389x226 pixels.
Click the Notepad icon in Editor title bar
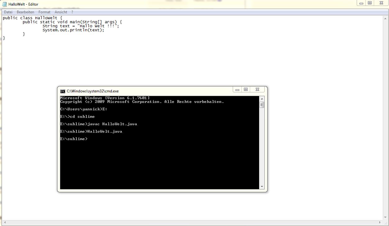click(5, 4)
